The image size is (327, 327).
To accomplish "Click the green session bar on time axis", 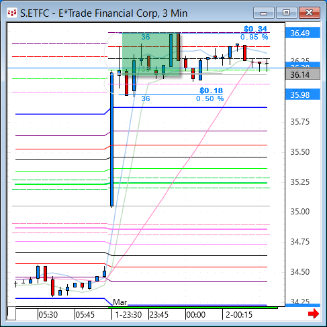I will [x=193, y=308].
